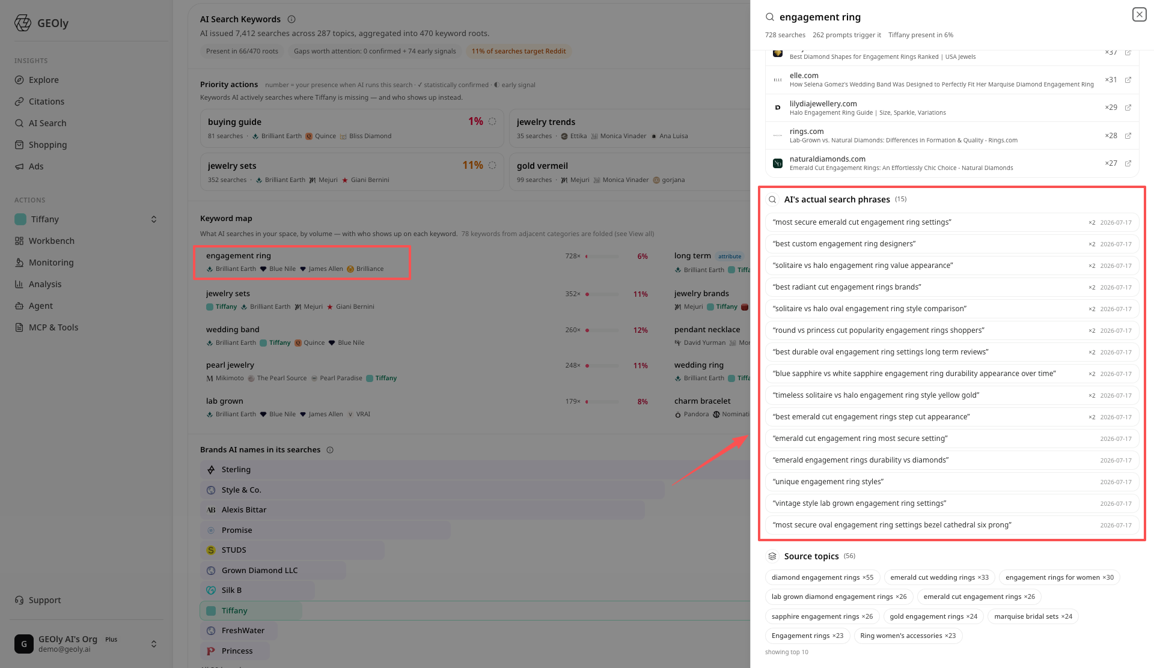This screenshot has height=668, width=1154.
Task: Select the lab grown keyword row
Action: (x=427, y=407)
